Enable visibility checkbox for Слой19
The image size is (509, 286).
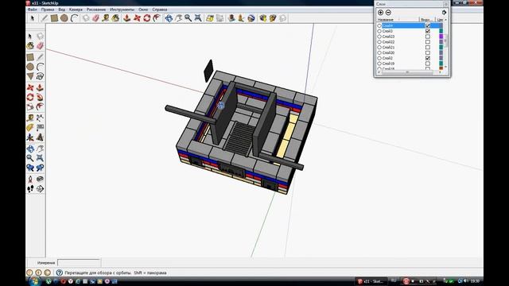click(x=428, y=64)
